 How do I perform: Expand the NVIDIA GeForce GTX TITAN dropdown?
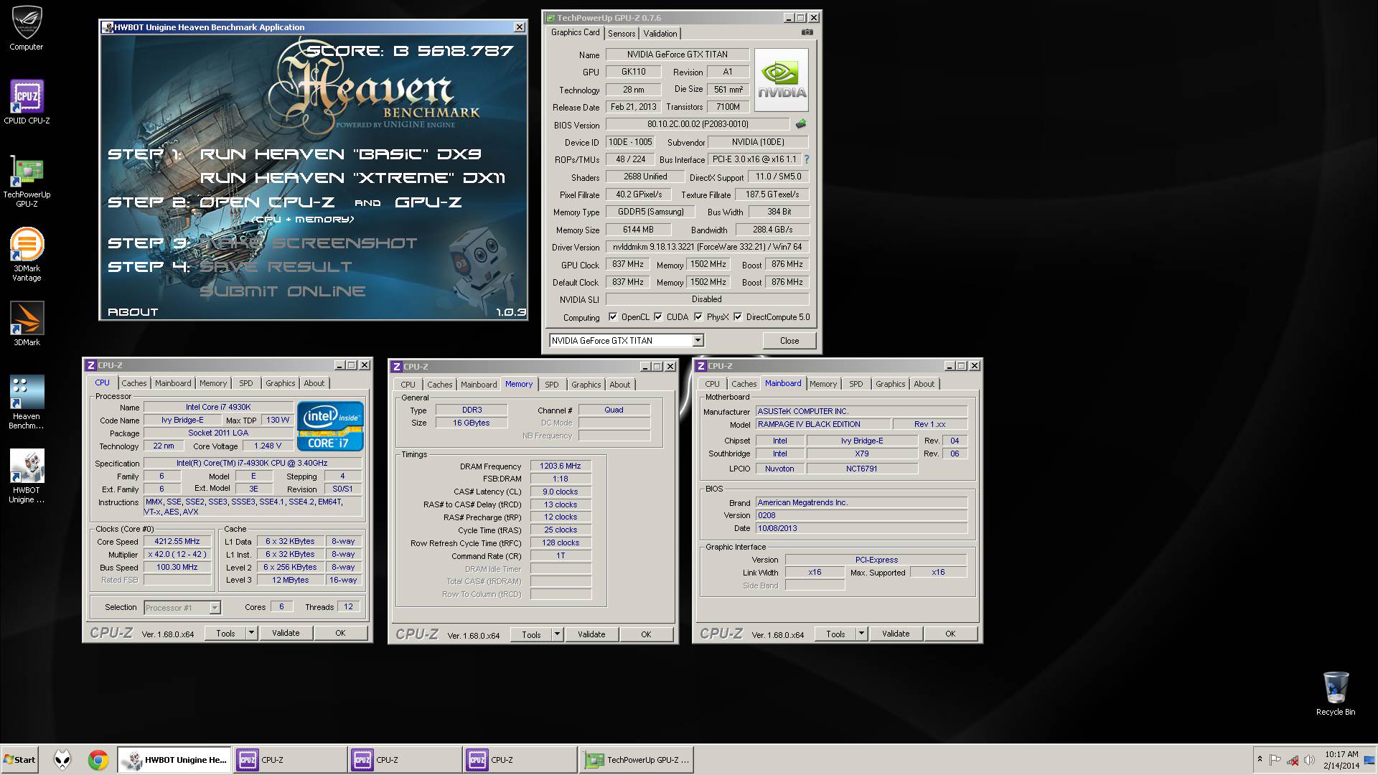[698, 340]
